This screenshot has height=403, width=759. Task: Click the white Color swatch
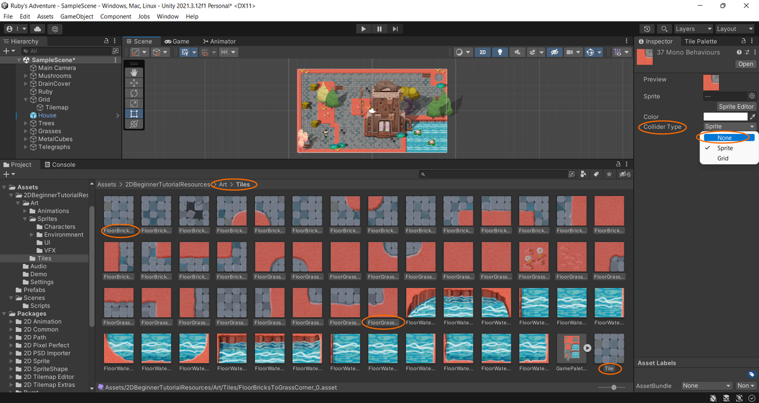tap(725, 117)
